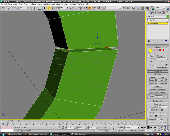Screen dimensions: 170x136
Task: Click the Mirror tool icon
Action: (124, 8)
